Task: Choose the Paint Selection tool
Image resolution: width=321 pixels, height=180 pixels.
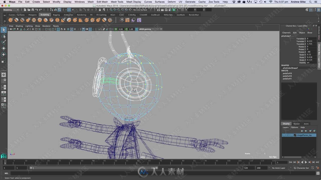Action: click(4, 42)
